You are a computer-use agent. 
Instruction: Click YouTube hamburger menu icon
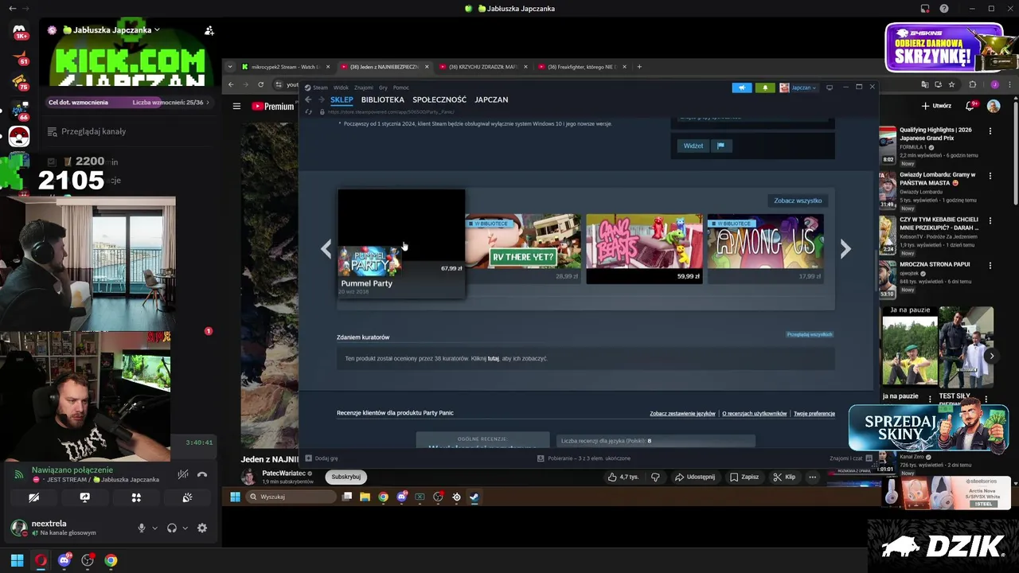coord(236,106)
